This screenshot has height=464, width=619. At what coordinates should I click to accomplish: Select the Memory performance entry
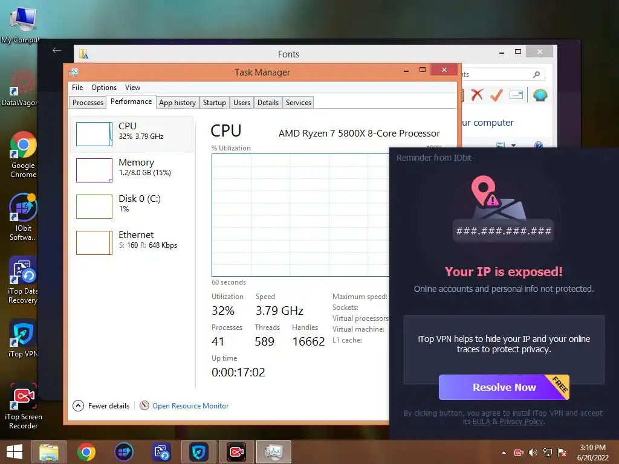tap(132, 170)
